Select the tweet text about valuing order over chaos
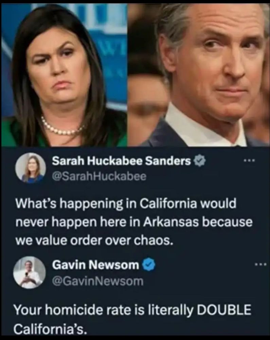 coord(134,222)
